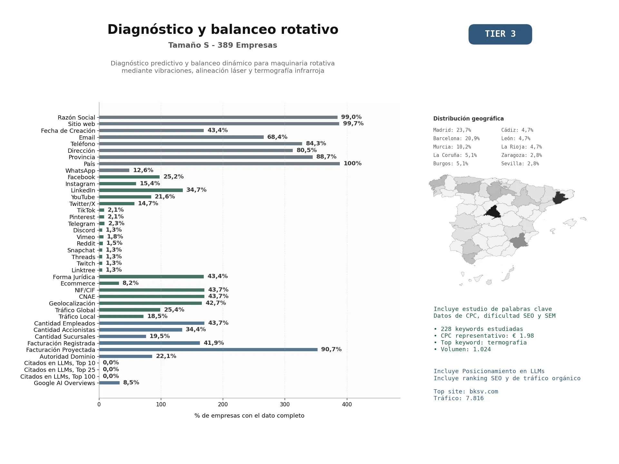Click the Email value '68,4%'
Screen dimensions: 619x464
click(277, 137)
